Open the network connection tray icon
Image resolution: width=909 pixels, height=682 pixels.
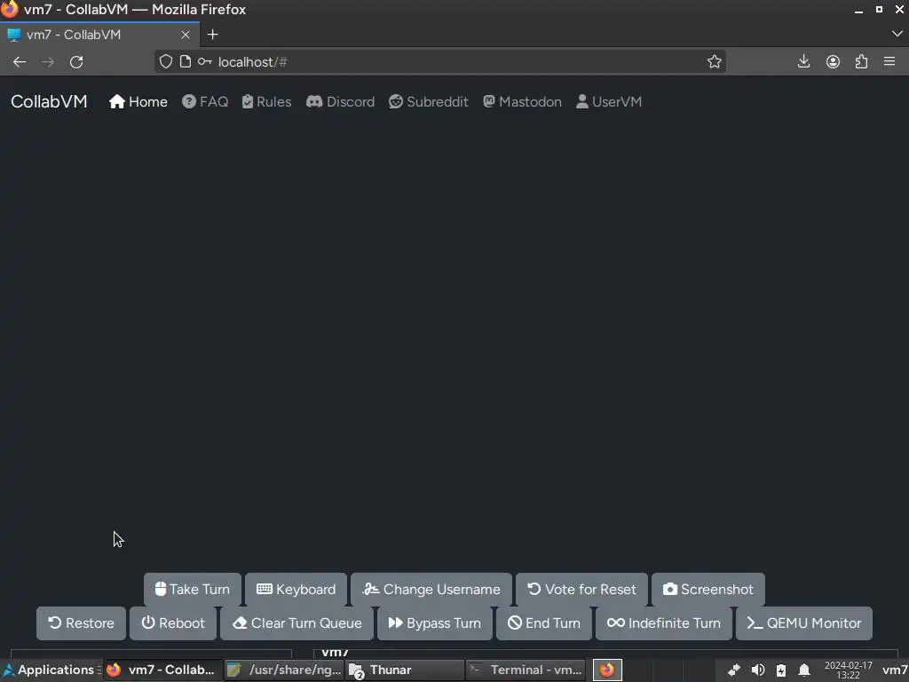tap(734, 670)
